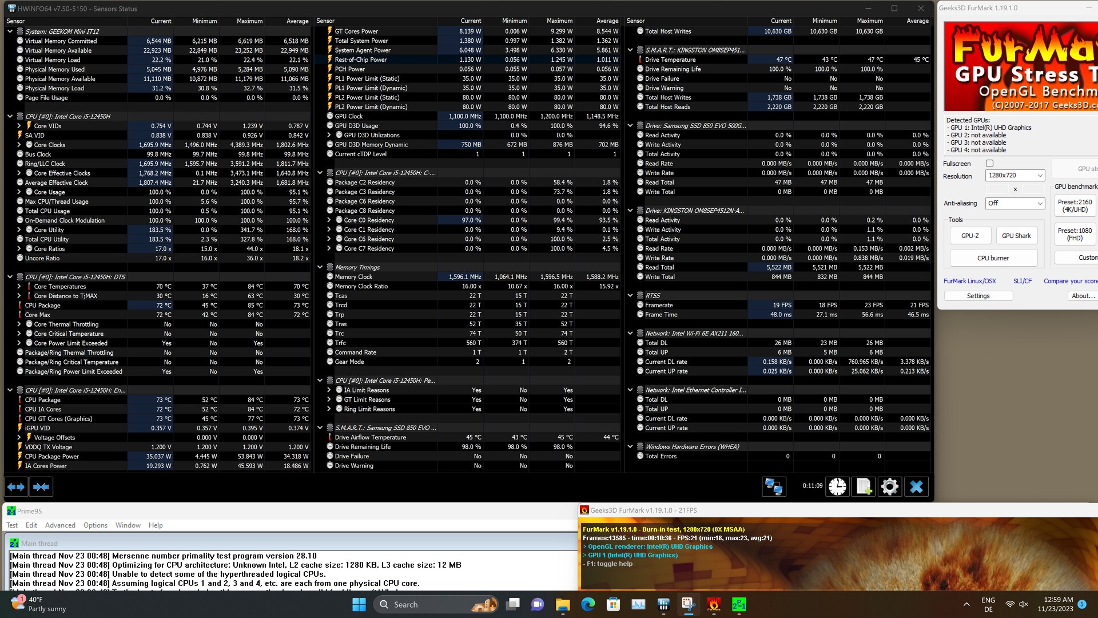Click the muted volume tray icon

1024,604
